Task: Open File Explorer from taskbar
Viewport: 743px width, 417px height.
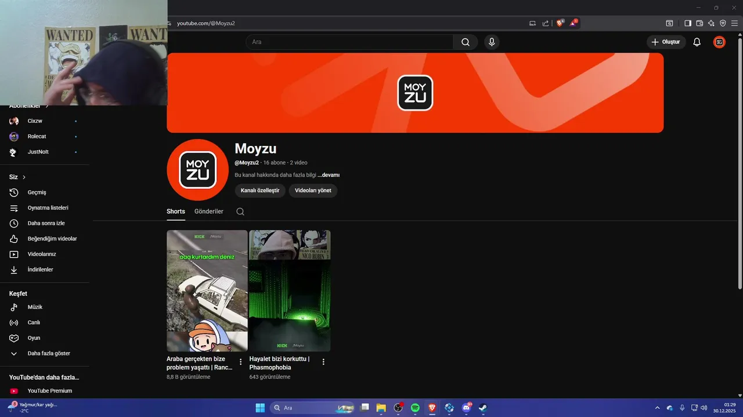Action: pyautogui.click(x=381, y=408)
